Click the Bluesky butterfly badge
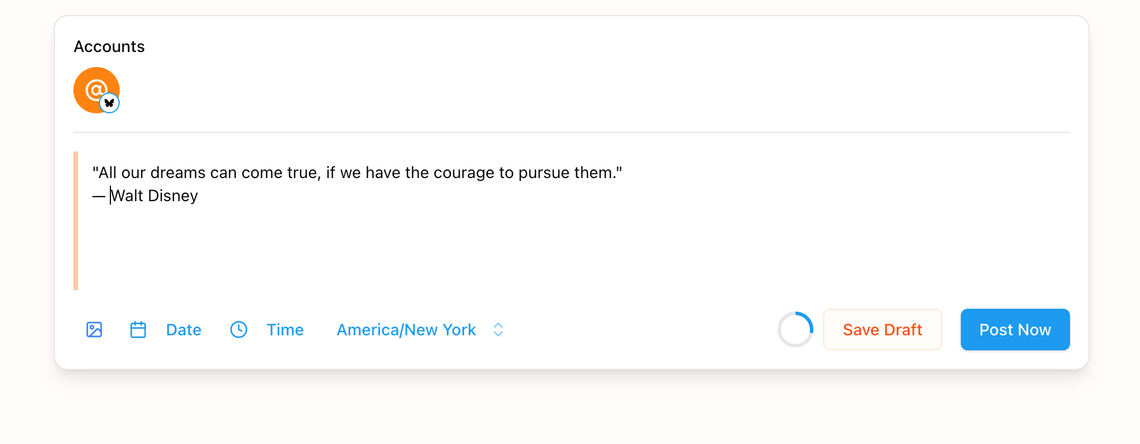The image size is (1140, 444). point(109,103)
